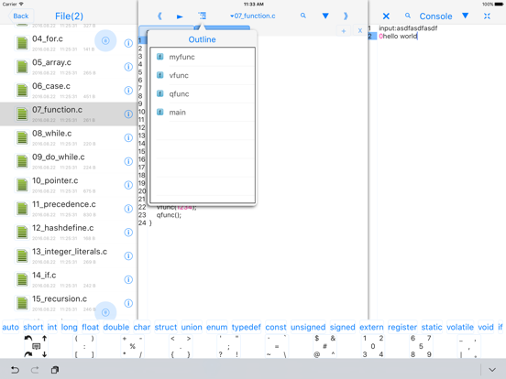Screen dimensions: 506x379
Task: Show info for 04_for.c
Action: pyautogui.click(x=128, y=43)
